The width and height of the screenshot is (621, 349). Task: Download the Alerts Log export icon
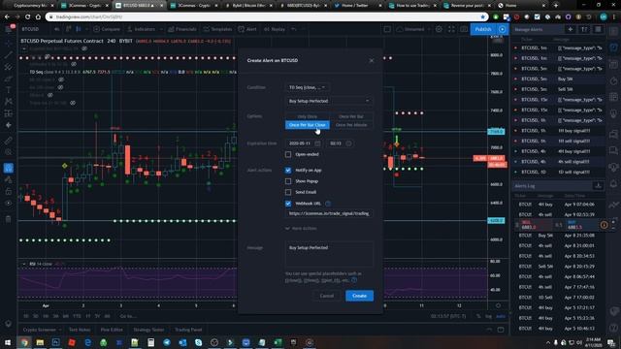click(598, 185)
